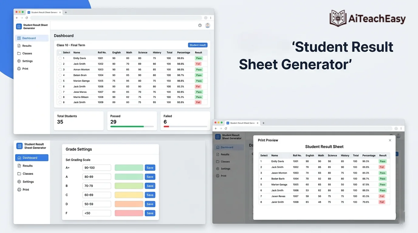The image size is (418, 233).
Task: Click the help question mark icon
Action: tap(200, 25)
